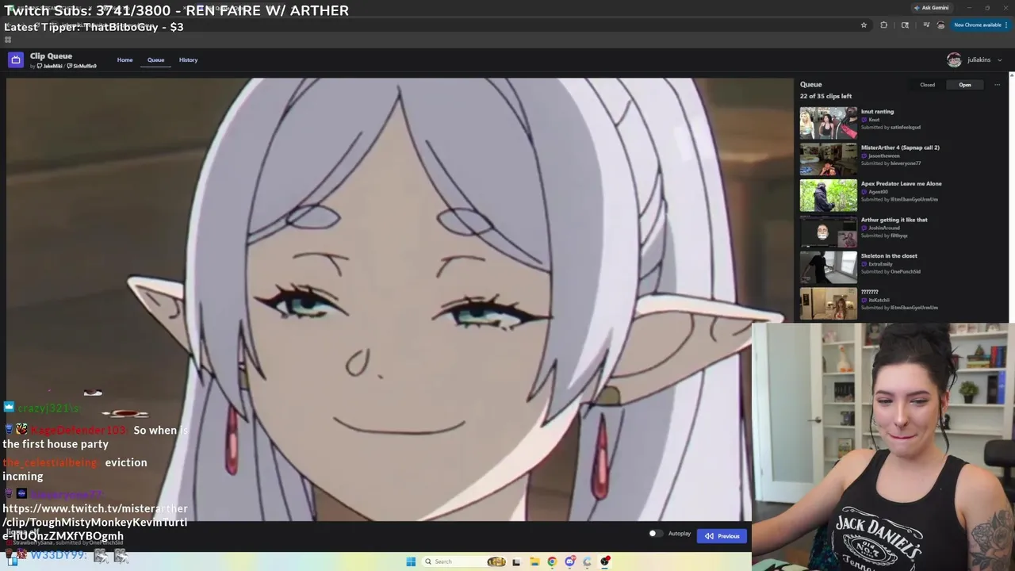
Task: Click channel name 'JoshinAround'
Action: click(x=883, y=228)
